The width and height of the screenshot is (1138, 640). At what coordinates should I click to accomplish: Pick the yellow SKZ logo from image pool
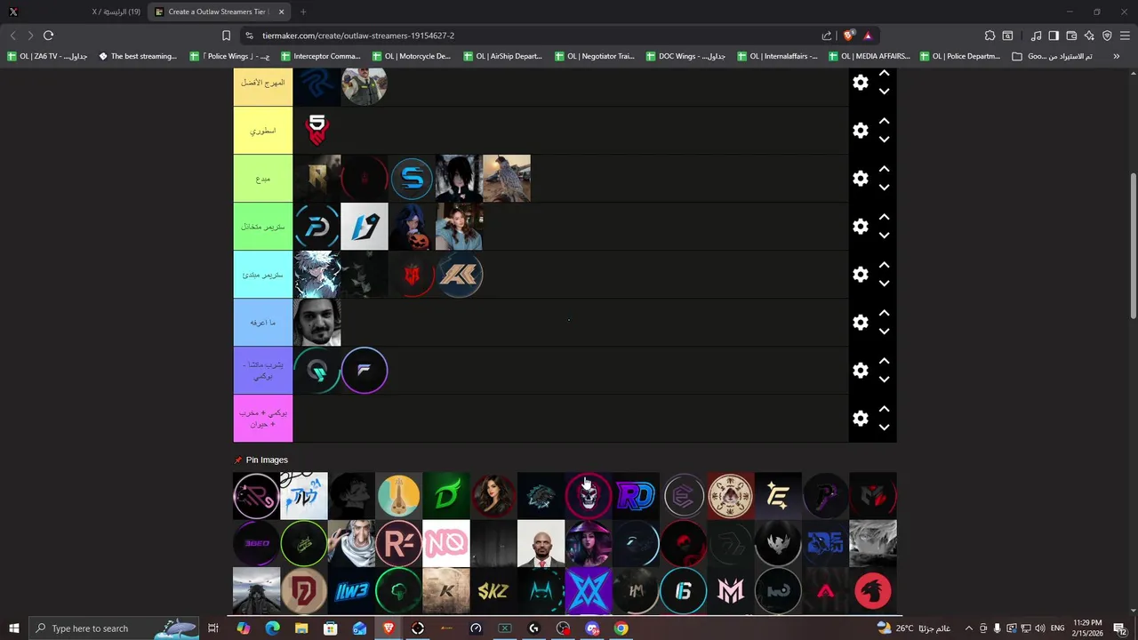pyautogui.click(x=493, y=591)
